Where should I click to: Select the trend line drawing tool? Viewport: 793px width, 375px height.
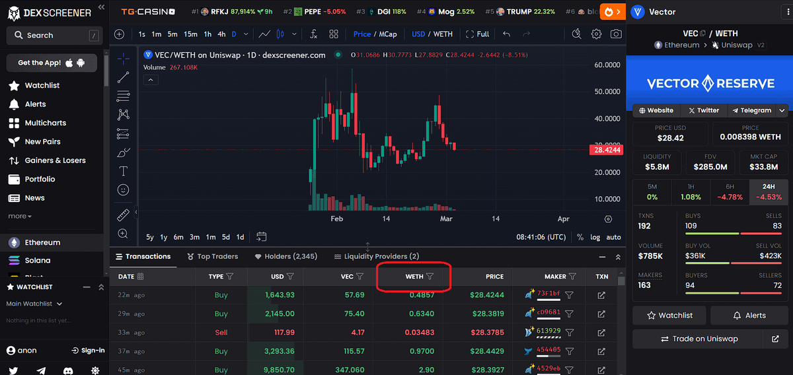pos(123,77)
